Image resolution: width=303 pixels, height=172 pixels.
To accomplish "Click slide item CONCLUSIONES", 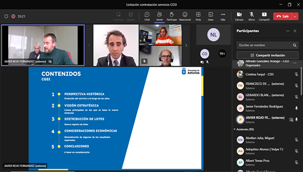I will pos(76,146).
